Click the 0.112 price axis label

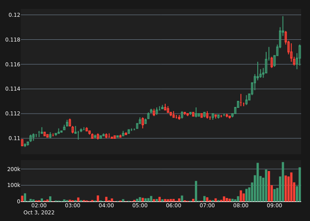coord(13,114)
